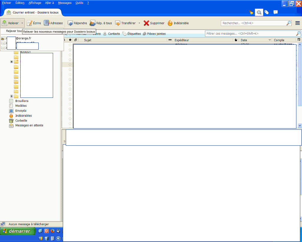
Task: Open the Corbeille trash folder
Action: [21, 121]
